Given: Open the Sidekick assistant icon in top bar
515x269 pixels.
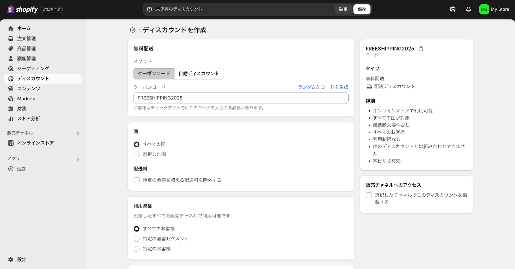Looking at the screenshot, I should coord(453,9).
